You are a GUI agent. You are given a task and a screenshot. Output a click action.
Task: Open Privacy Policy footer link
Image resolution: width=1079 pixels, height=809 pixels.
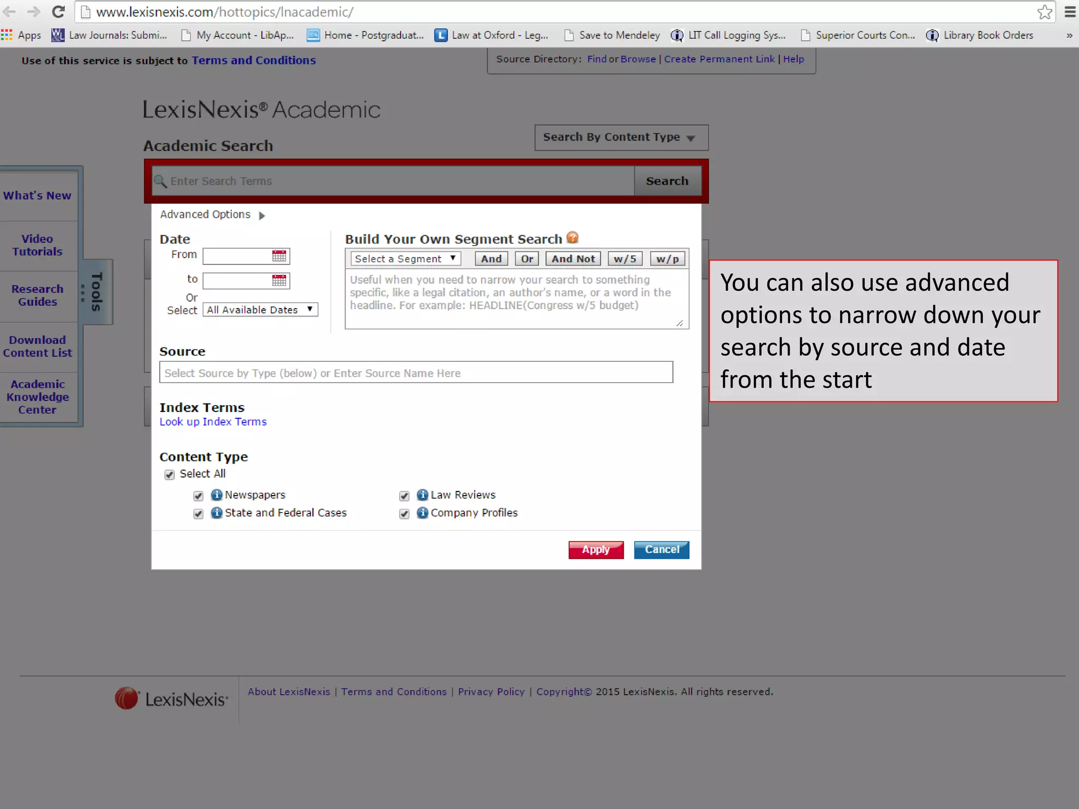(491, 692)
